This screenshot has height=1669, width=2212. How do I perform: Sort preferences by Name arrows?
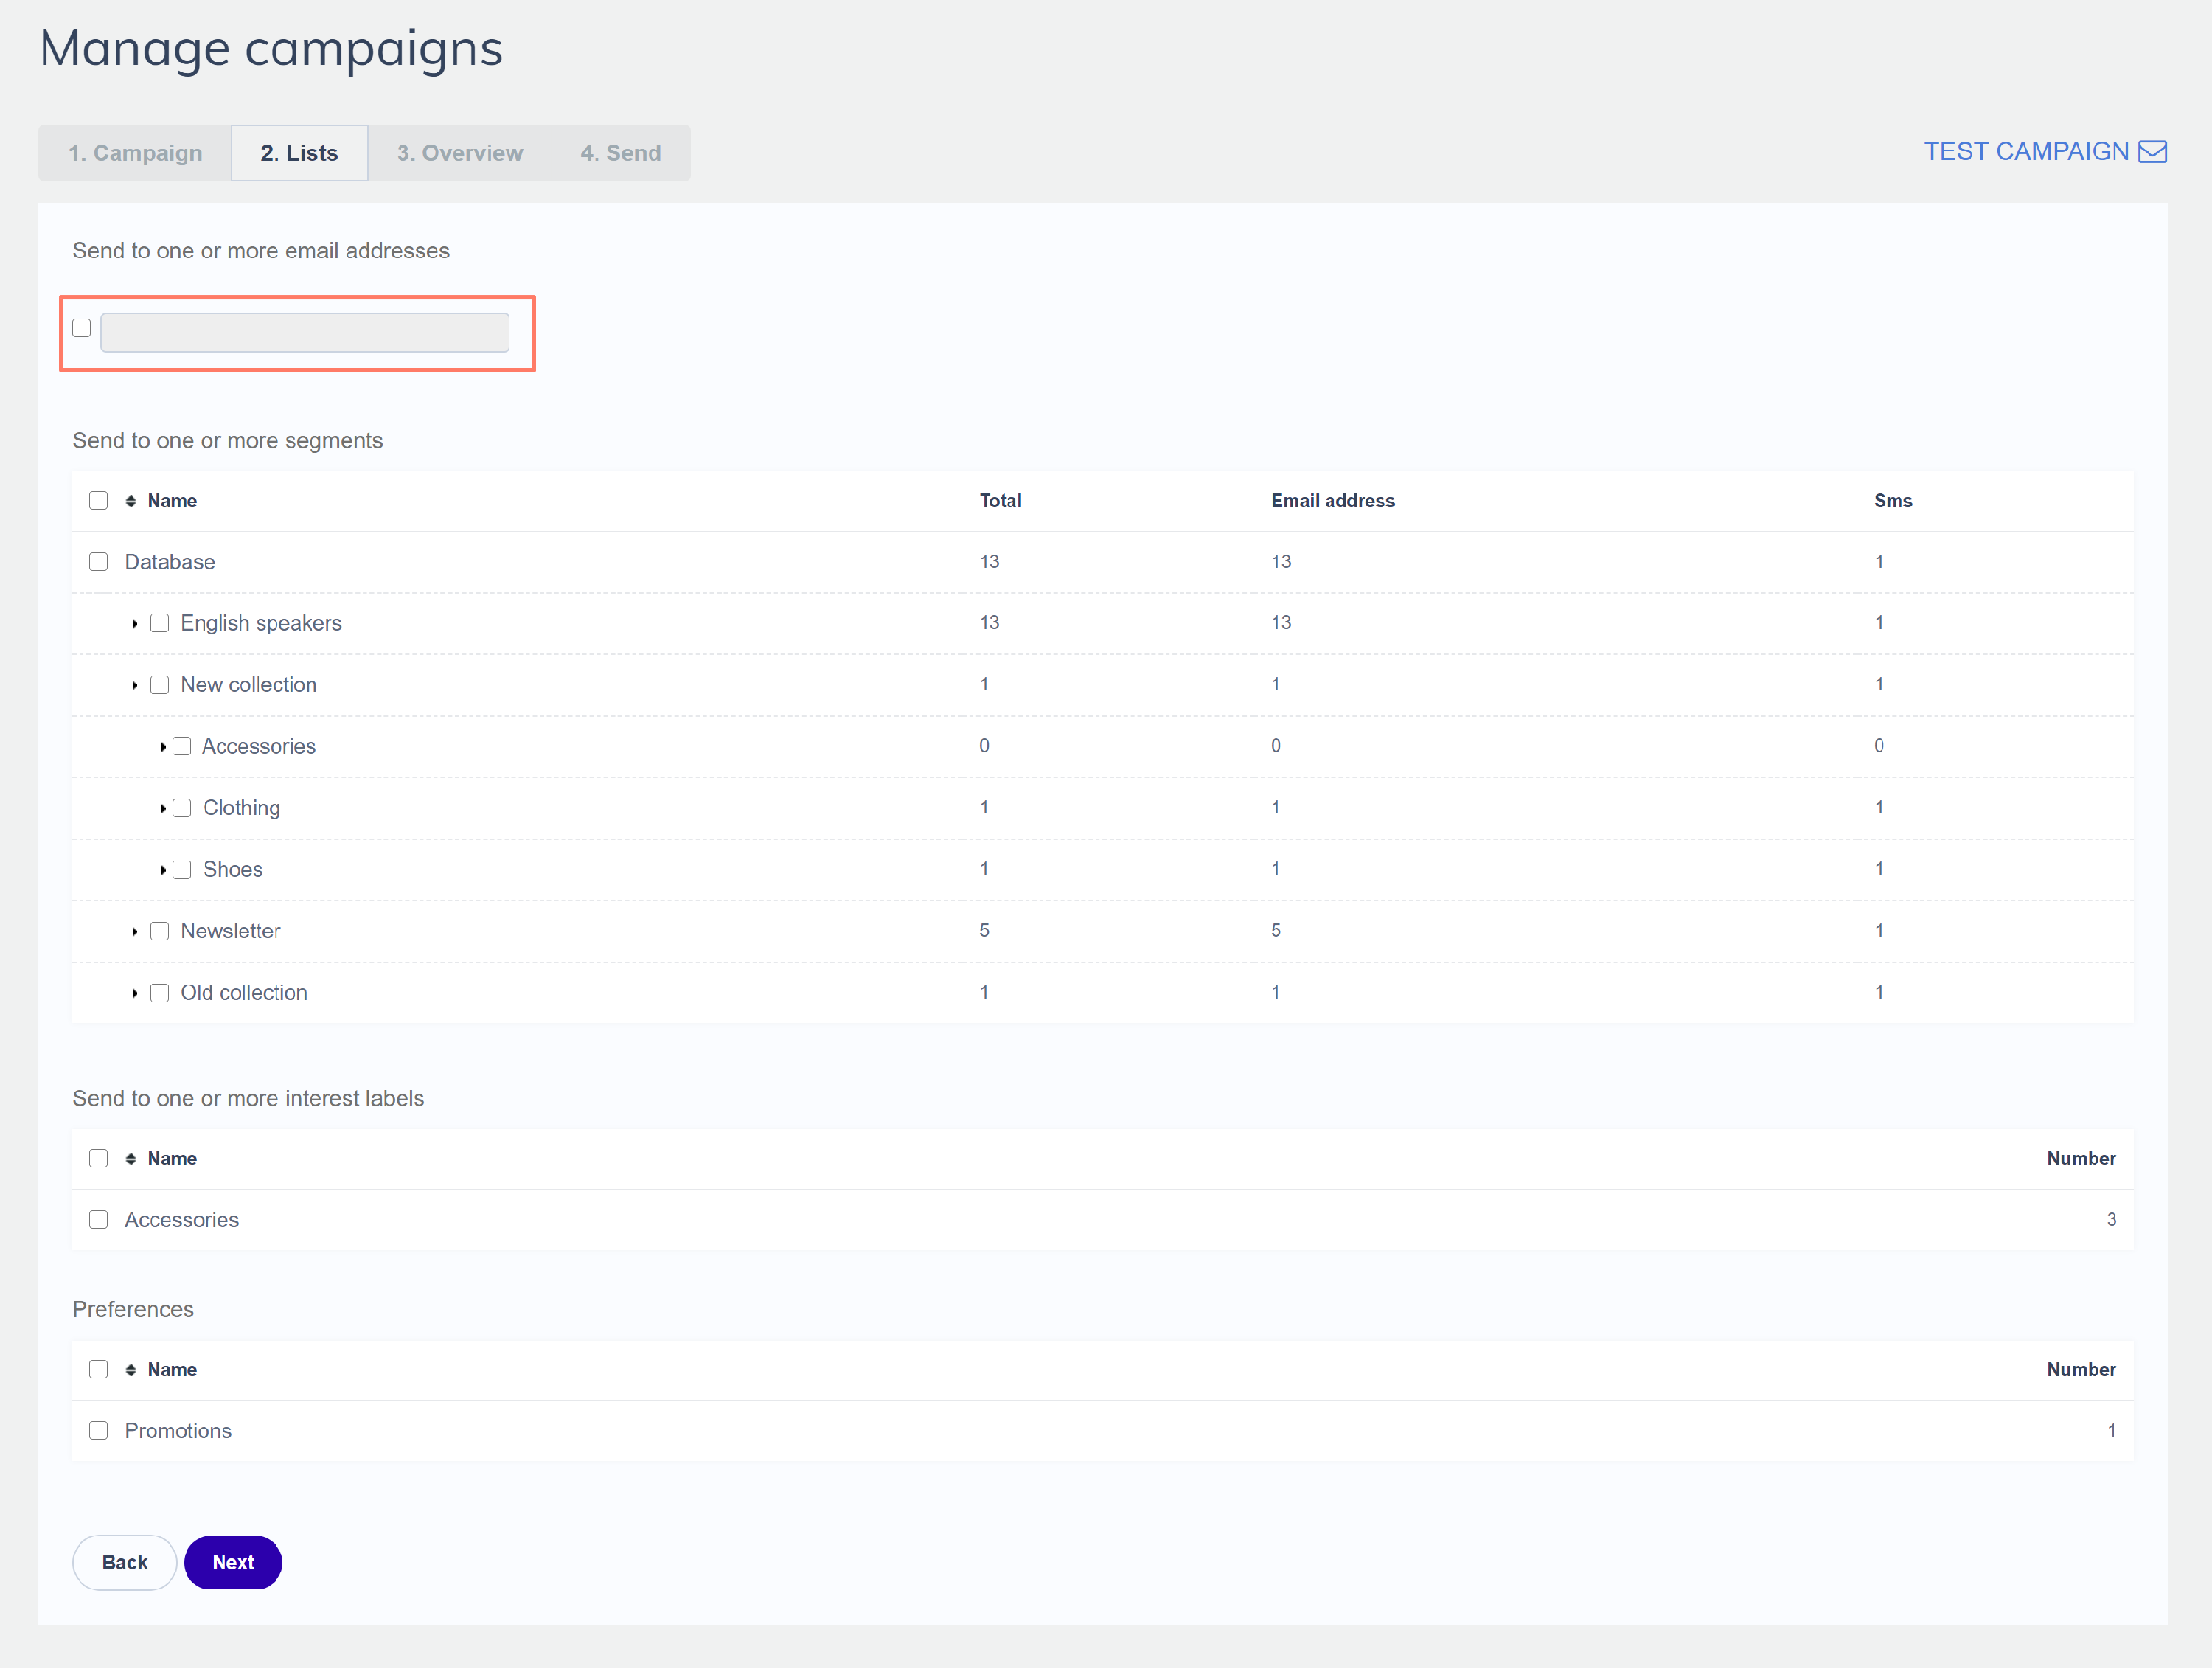tap(131, 1370)
